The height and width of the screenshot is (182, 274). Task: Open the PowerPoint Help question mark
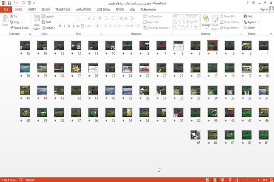[x=248, y=3]
